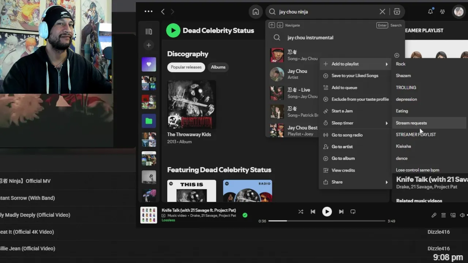Mute with the volume speaker icon
The image size is (468, 263).
pyautogui.click(x=462, y=215)
